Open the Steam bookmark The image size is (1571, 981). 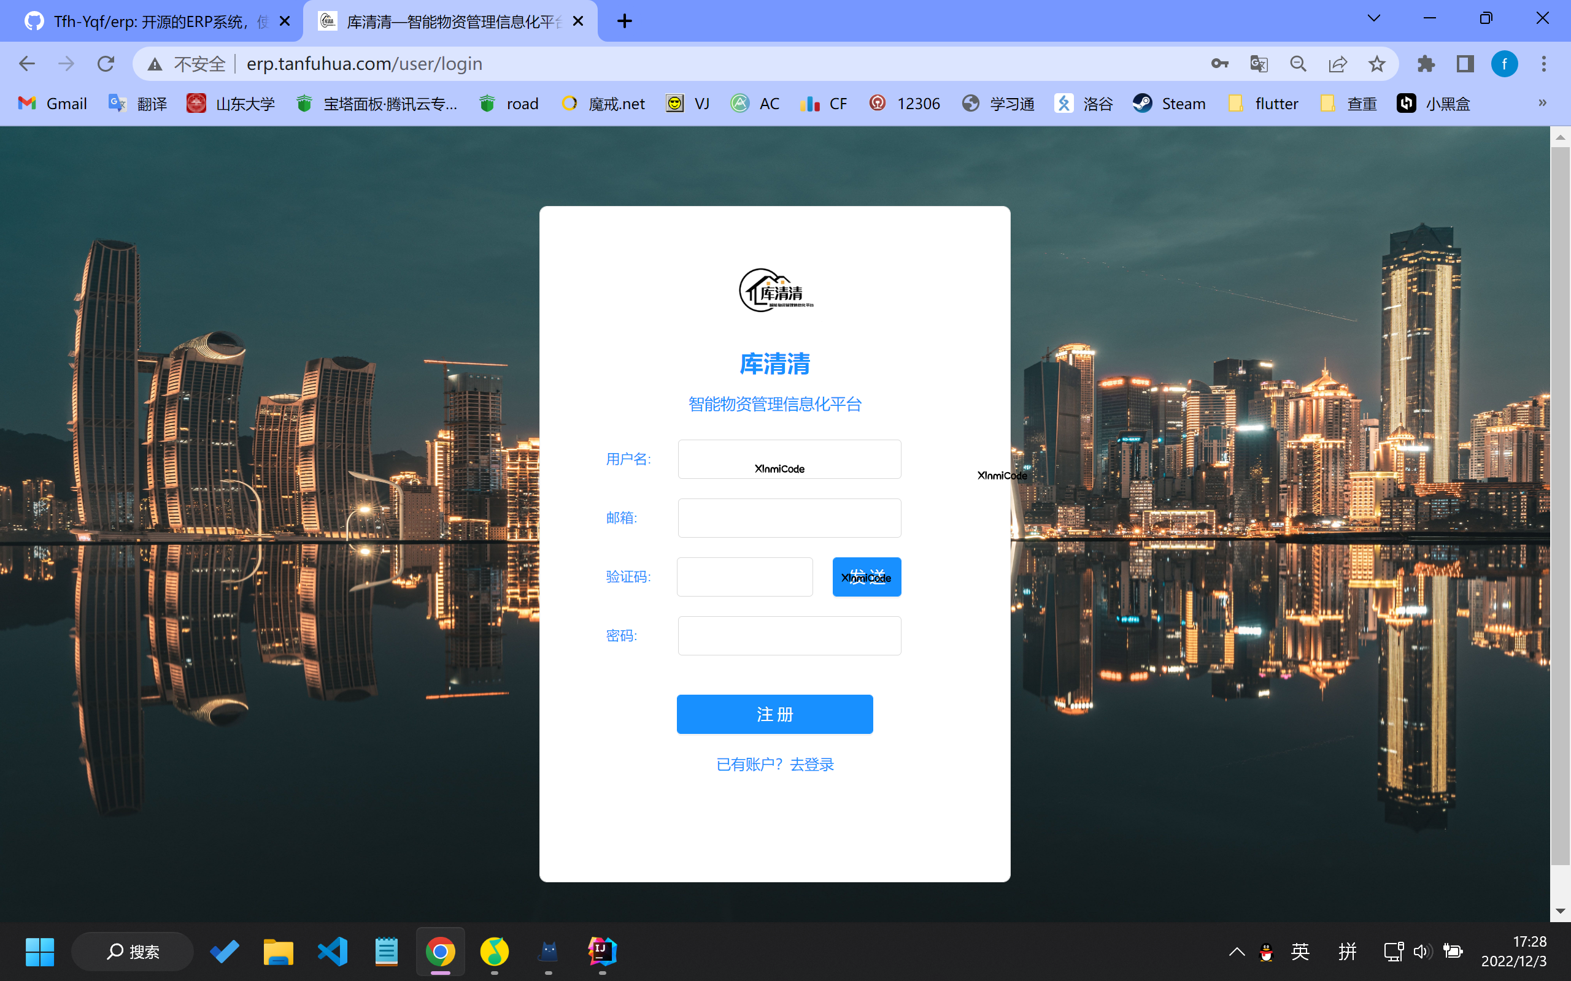1168,103
